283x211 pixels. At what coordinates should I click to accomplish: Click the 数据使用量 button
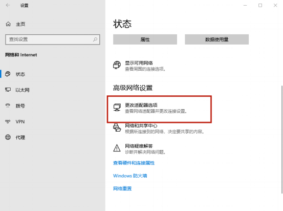(216, 39)
